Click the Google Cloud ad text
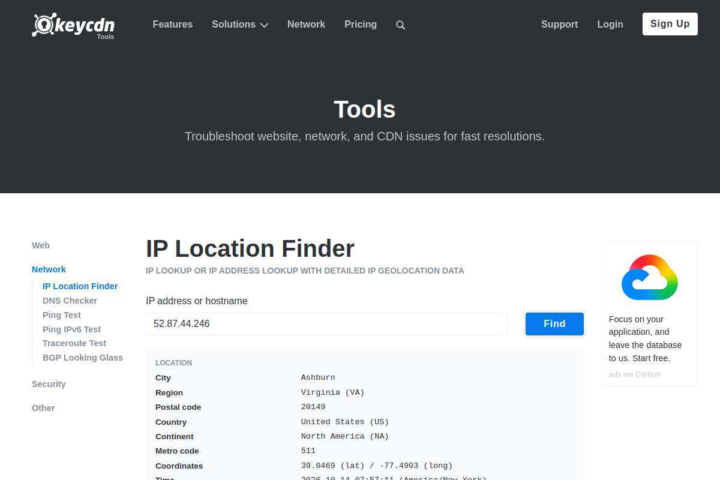 [646, 339]
